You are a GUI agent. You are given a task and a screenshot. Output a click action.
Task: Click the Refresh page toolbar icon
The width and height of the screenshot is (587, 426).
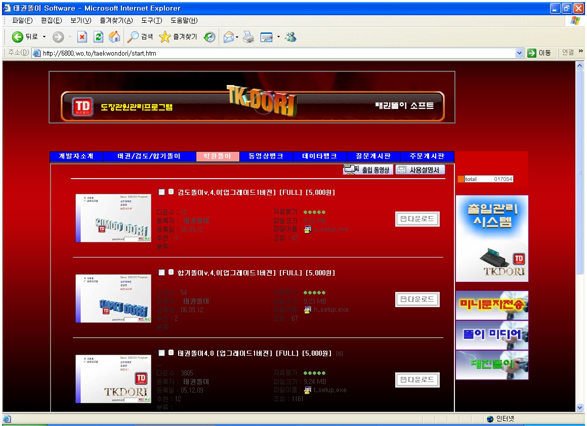[99, 37]
